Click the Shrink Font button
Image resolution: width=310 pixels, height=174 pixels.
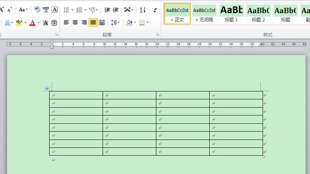[x=10, y=10]
